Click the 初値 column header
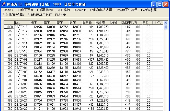The width and height of the screenshot is (170, 111). pos(37,23)
